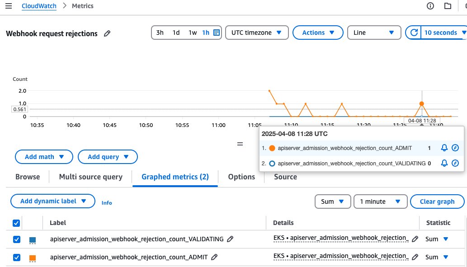Open the CloudWatch breadcrumb link
This screenshot has height=267, width=467.
tap(39, 5)
